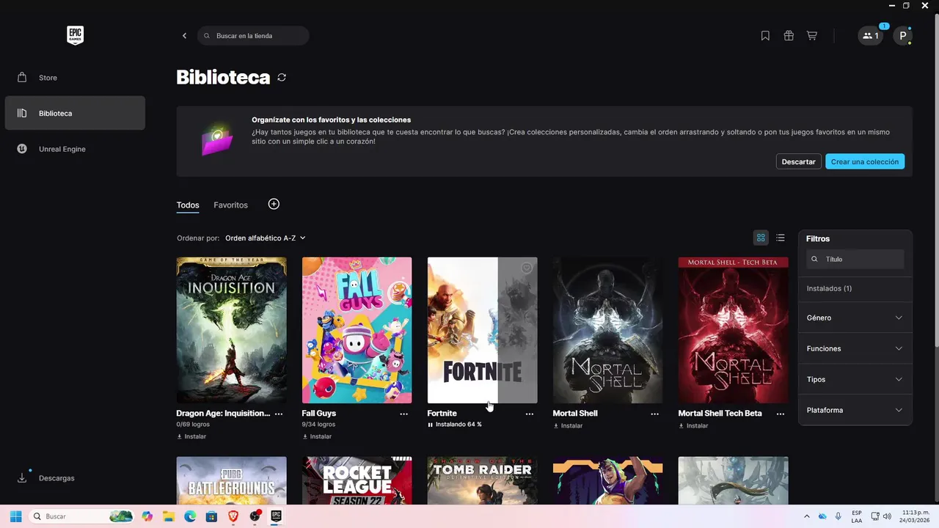
Task: Open Microsoft Edge from the taskbar
Action: [x=190, y=516]
